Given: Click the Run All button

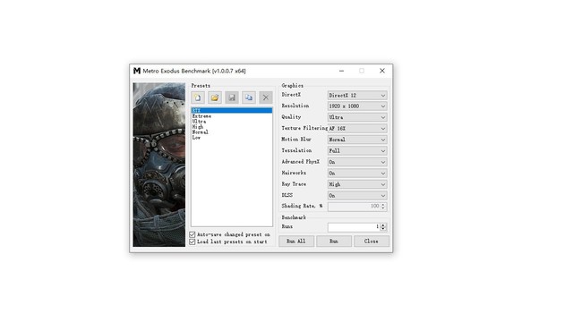Looking at the screenshot, I should click(296, 241).
